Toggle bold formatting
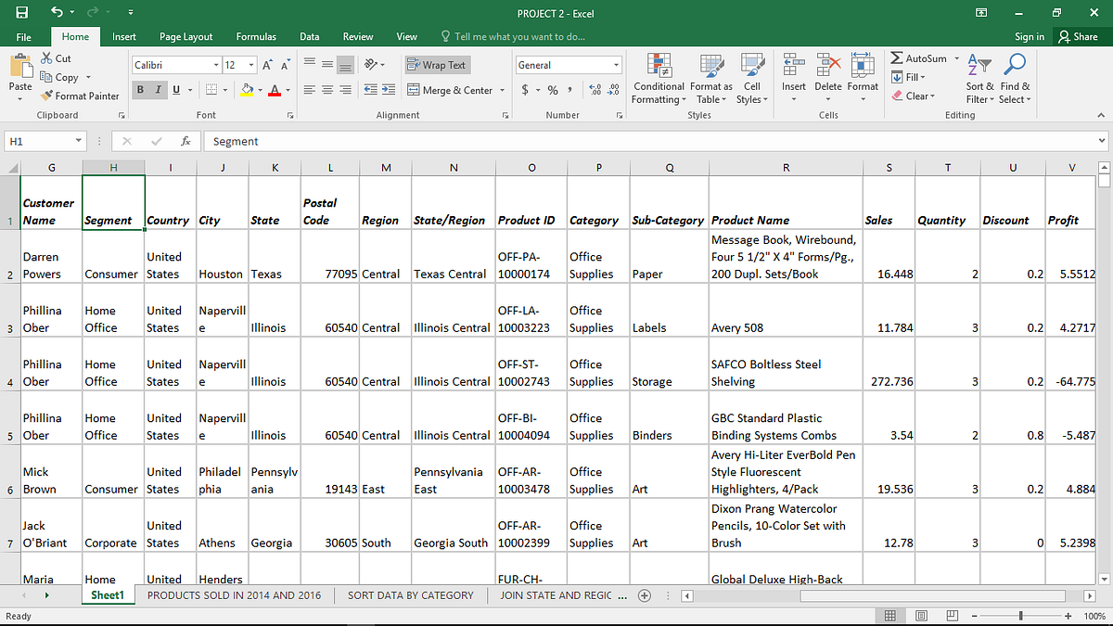The width and height of the screenshot is (1113, 626). pos(139,89)
